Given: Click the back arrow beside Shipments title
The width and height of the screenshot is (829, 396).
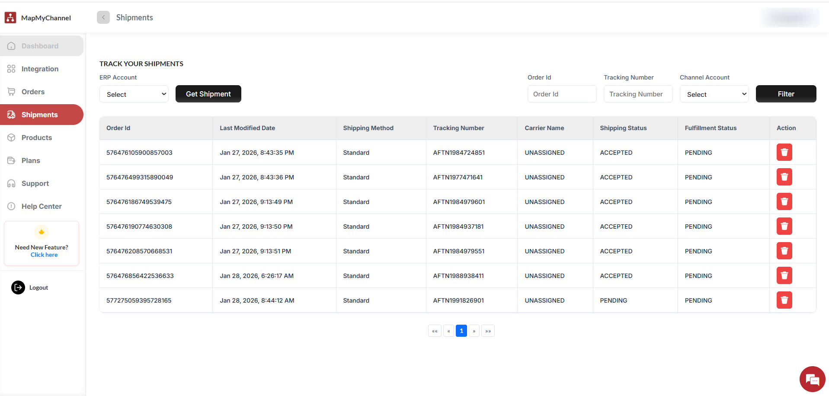Looking at the screenshot, I should pos(103,17).
